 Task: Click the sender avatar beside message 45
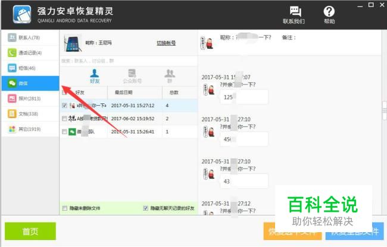(209, 131)
